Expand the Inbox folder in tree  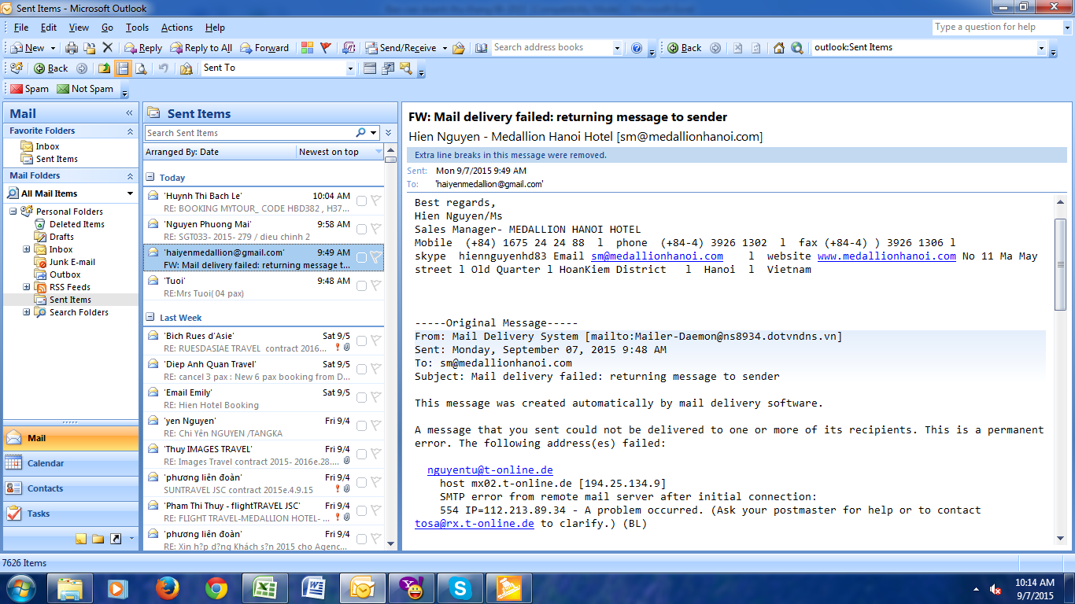click(27, 249)
